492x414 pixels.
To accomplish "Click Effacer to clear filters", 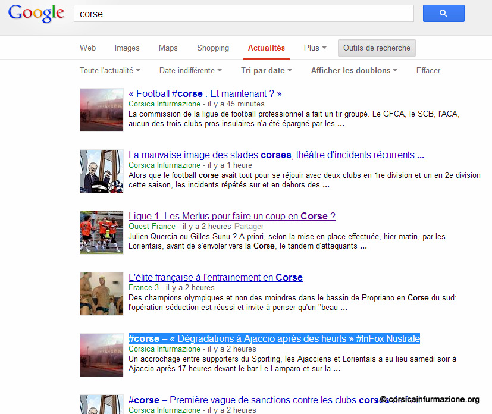I will point(428,70).
